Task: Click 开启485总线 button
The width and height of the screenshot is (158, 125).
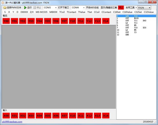Action: click(x=92, y=8)
